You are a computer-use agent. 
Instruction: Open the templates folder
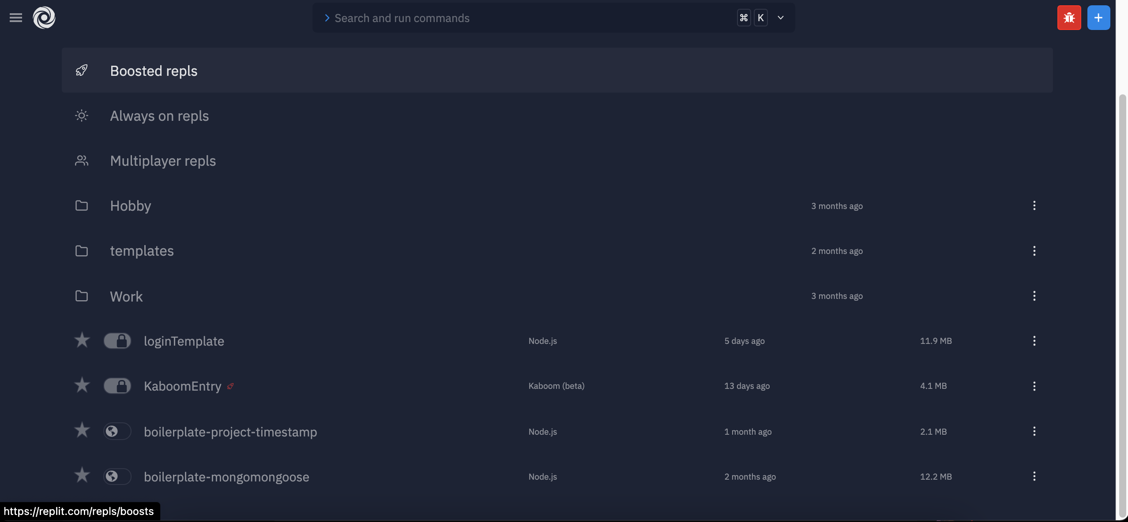point(557,250)
